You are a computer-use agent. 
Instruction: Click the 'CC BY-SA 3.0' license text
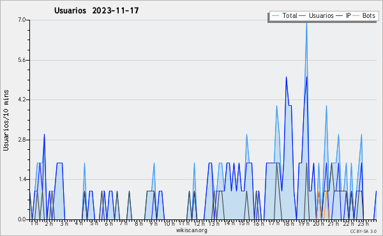click(363, 232)
